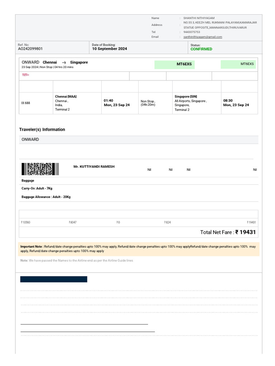
Task: Select passenger name Mr. KUTTIYANDI RAMESH
Action: (x=94, y=167)
